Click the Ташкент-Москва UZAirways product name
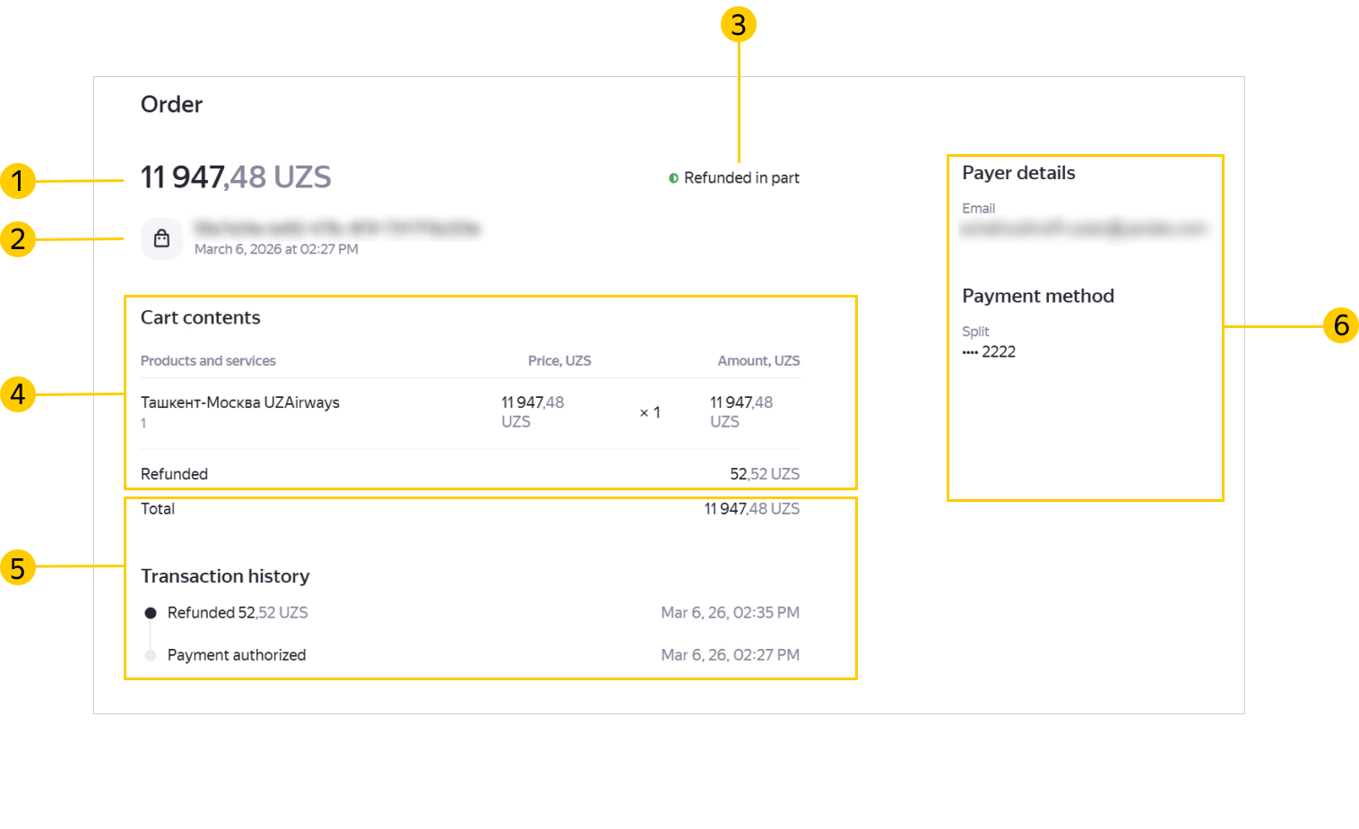The height and width of the screenshot is (829, 1359). pyautogui.click(x=239, y=402)
